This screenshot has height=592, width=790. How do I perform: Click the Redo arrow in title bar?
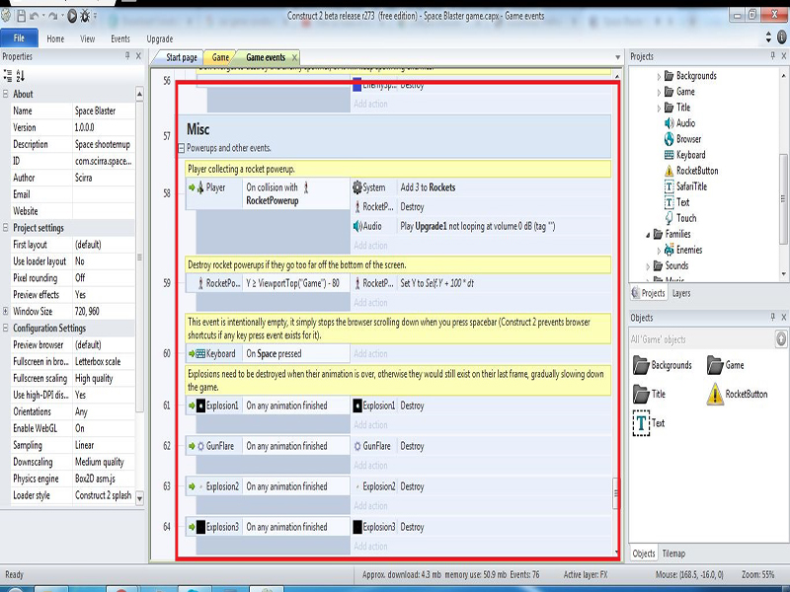(x=53, y=16)
